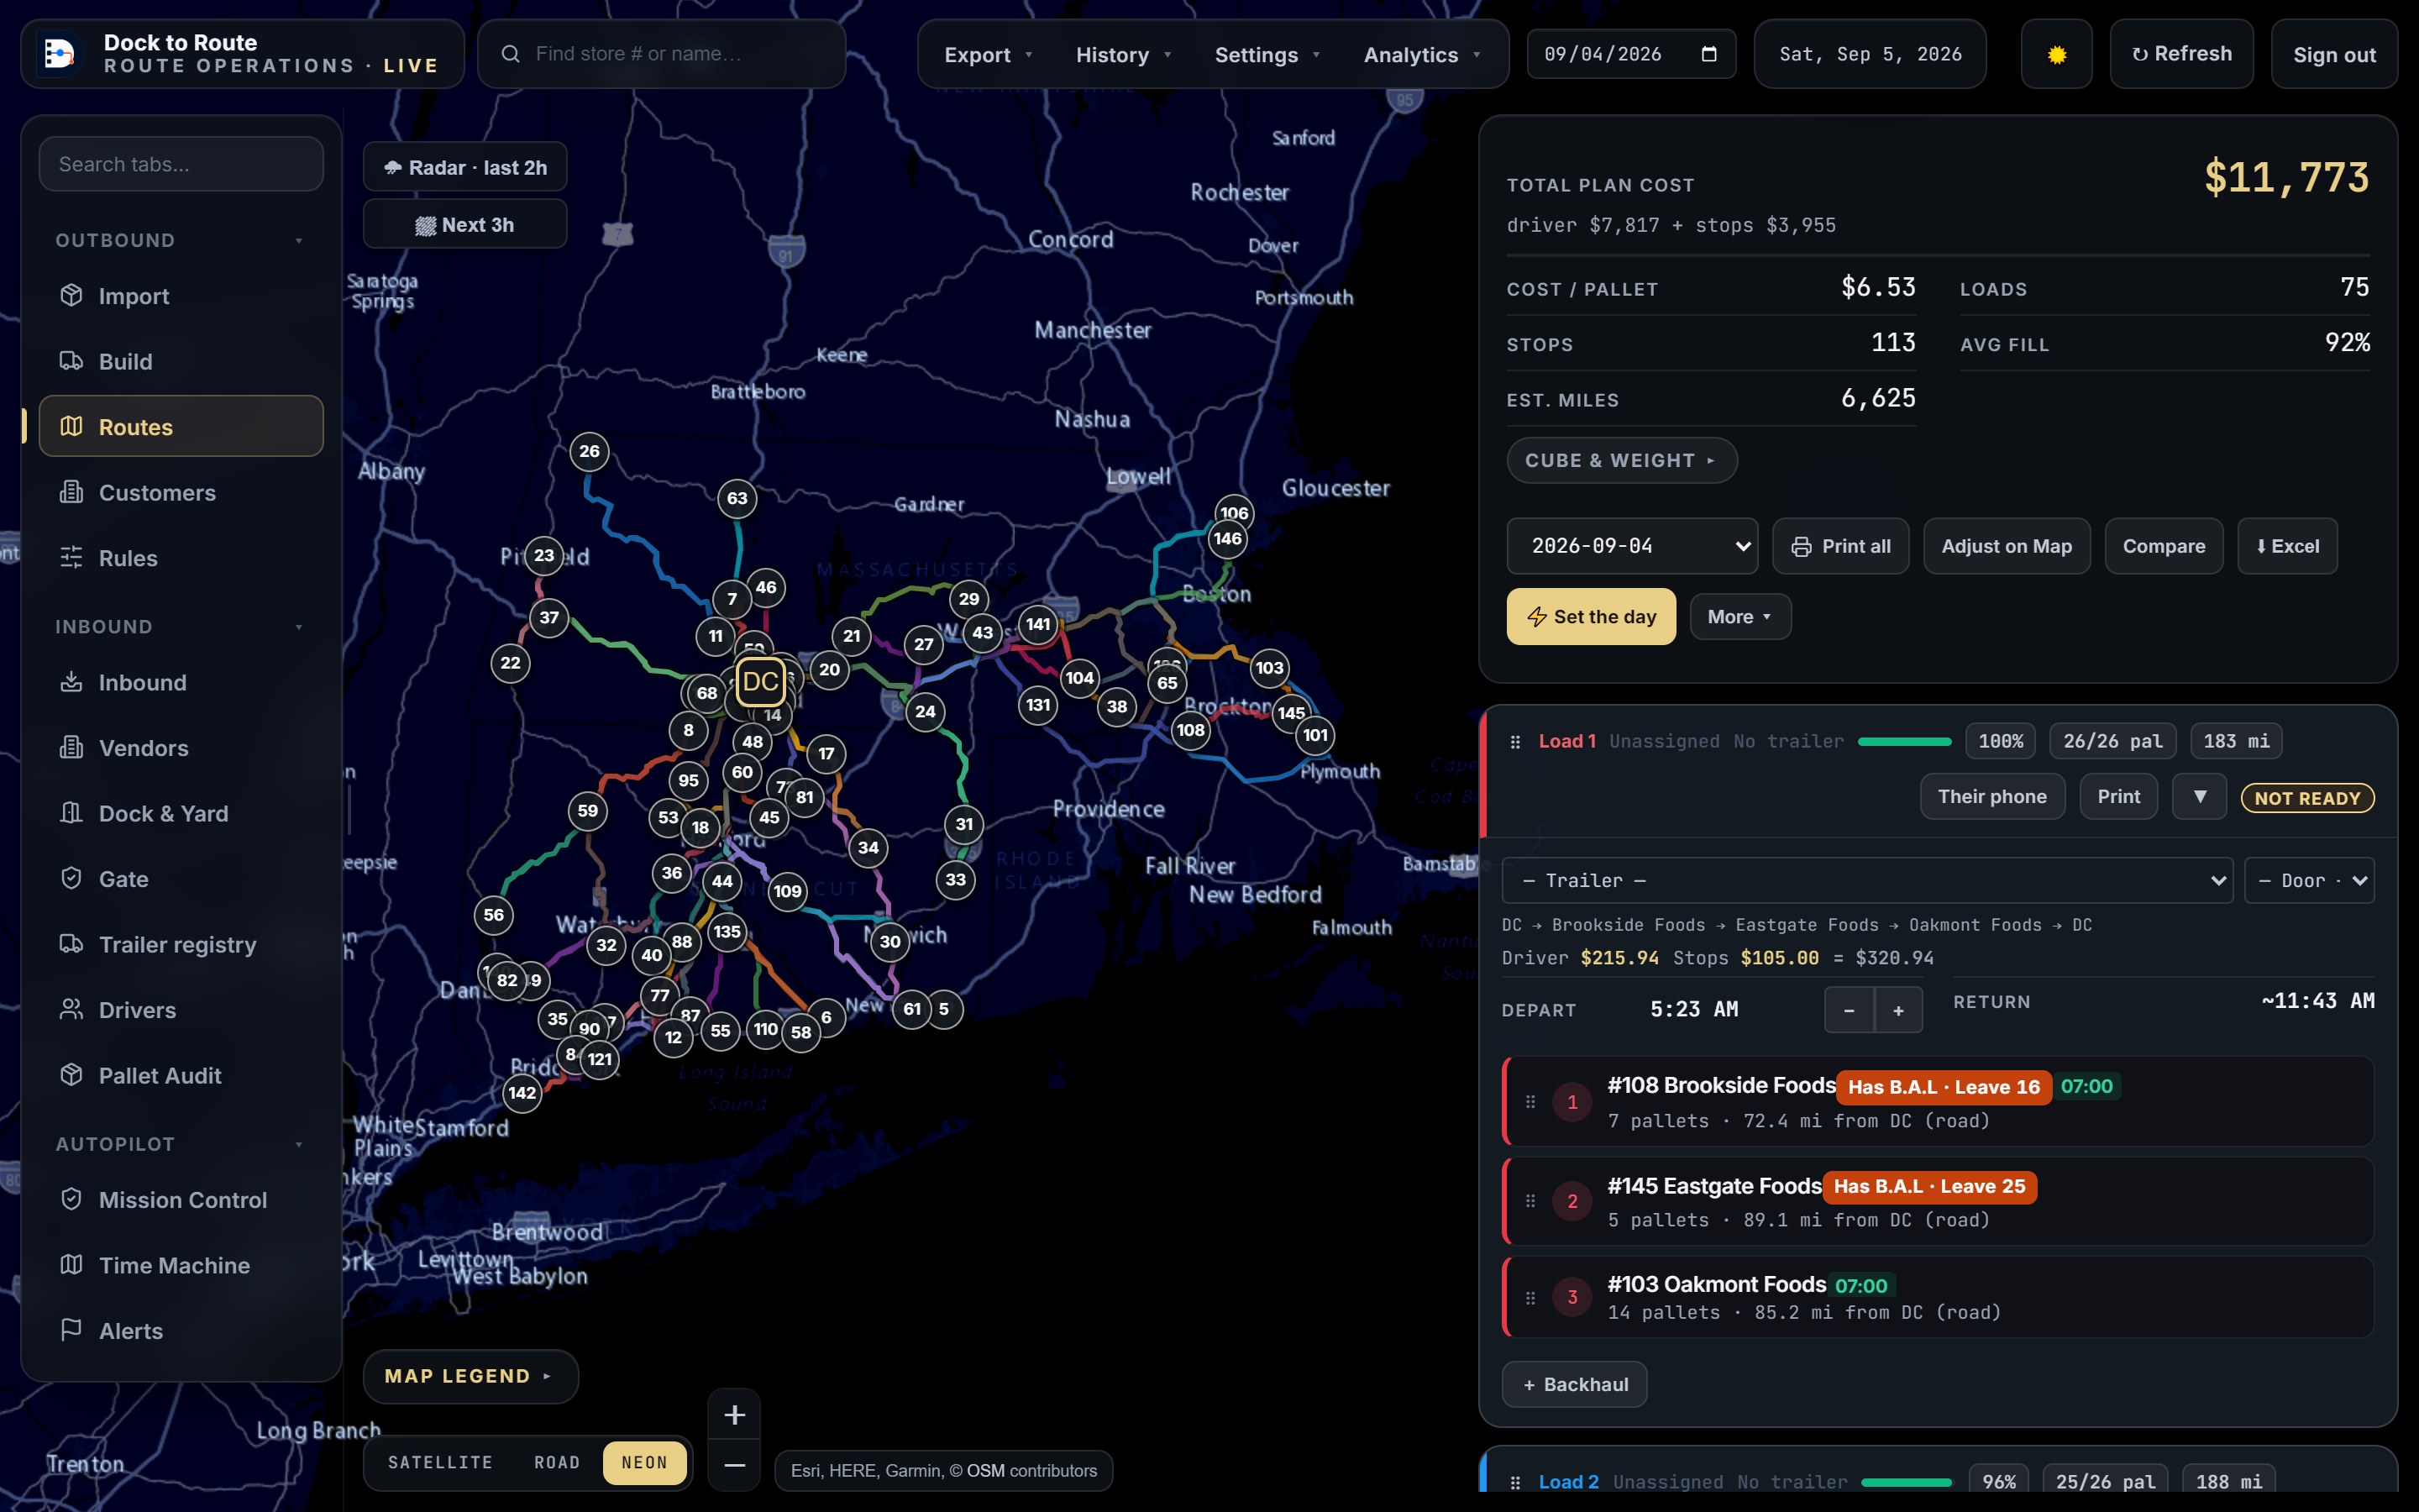Viewport: 2419px width, 1512px height.
Task: Click the Routes map icon
Action: click(x=71, y=426)
